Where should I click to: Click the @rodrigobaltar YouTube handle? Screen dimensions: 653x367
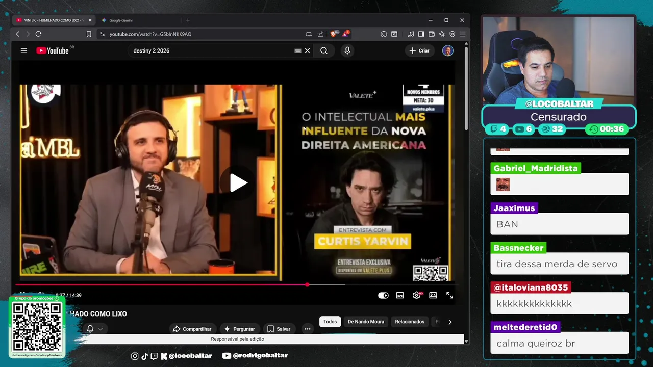(255, 355)
